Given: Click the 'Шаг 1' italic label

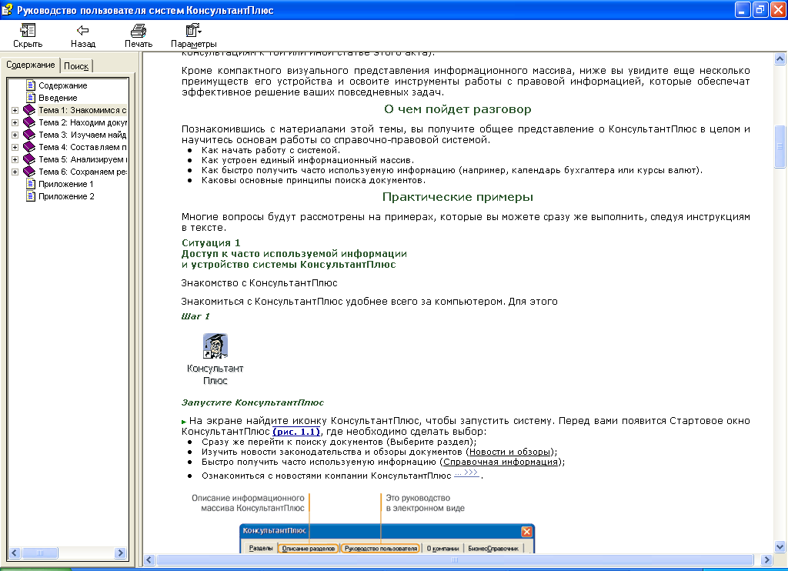Looking at the screenshot, I should [x=195, y=316].
